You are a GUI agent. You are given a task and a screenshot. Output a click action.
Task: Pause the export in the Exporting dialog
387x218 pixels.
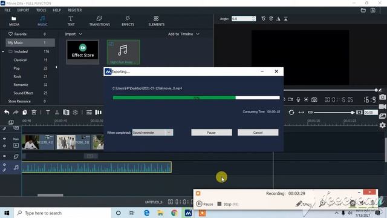pyautogui.click(x=212, y=133)
